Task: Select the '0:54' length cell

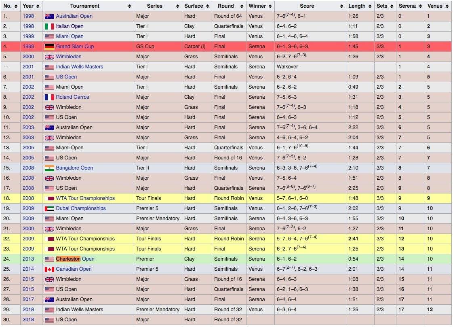Action: pyautogui.click(x=360, y=259)
